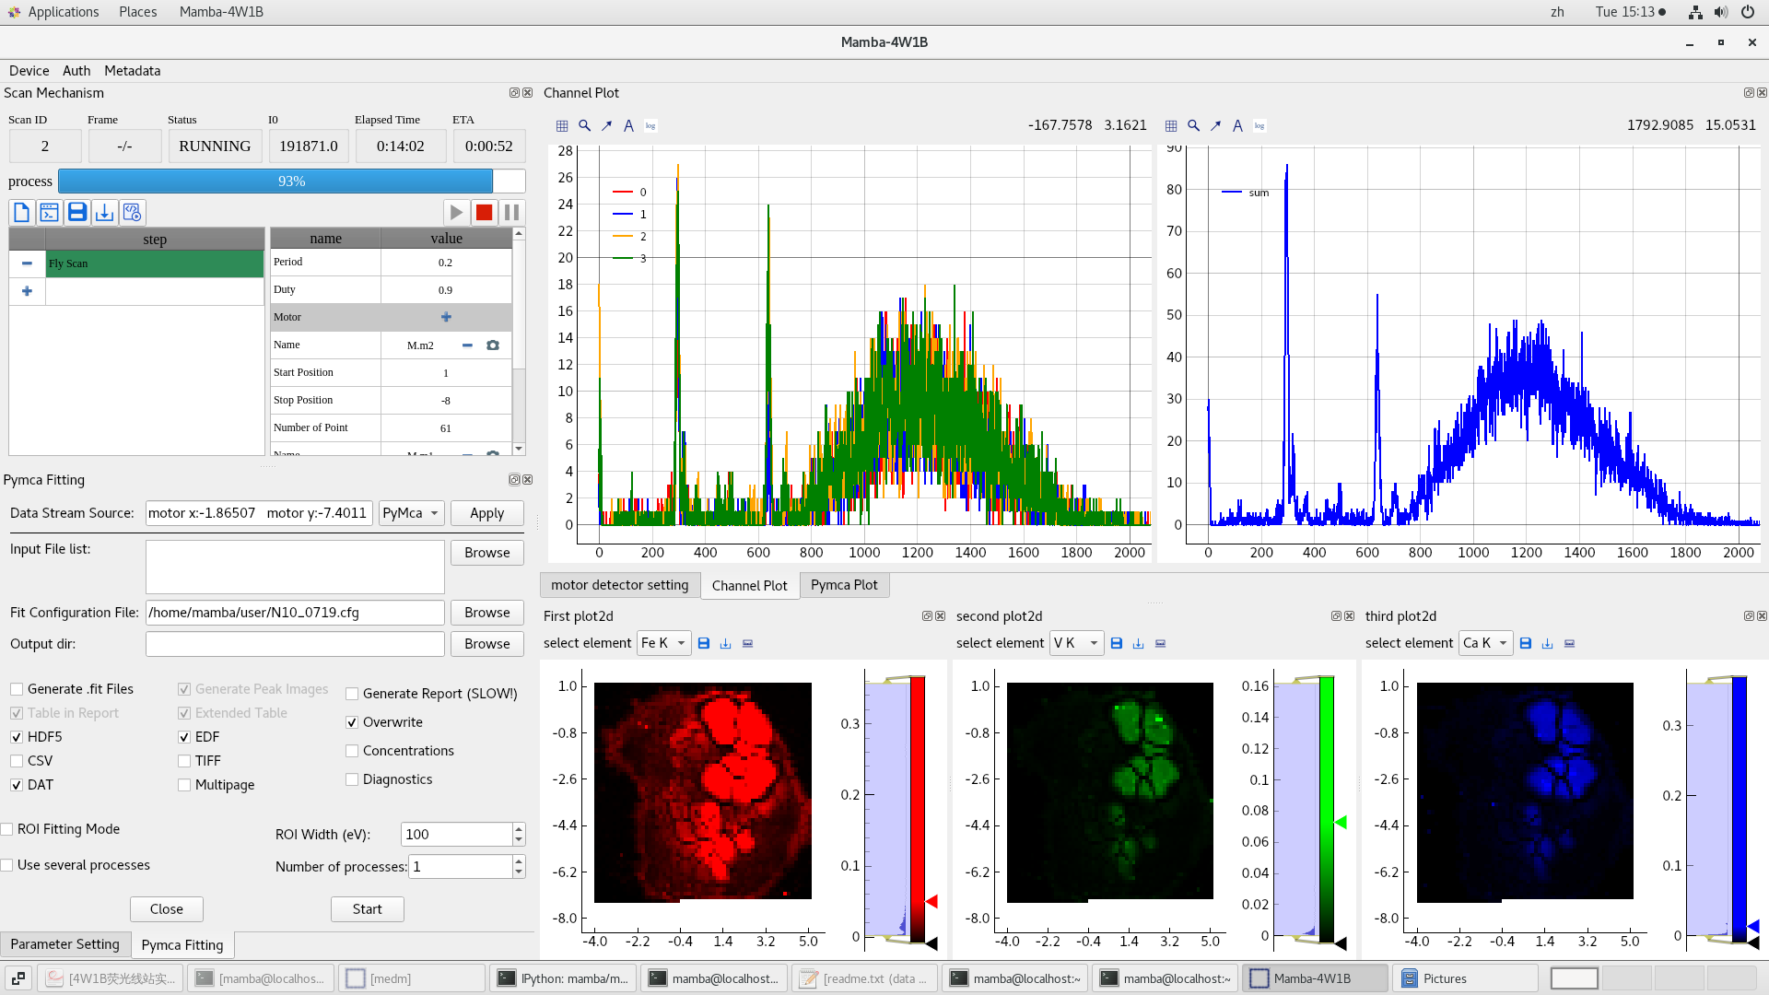Click the new file icon in Scan Mechanism
1769x995 pixels.
[x=21, y=213]
